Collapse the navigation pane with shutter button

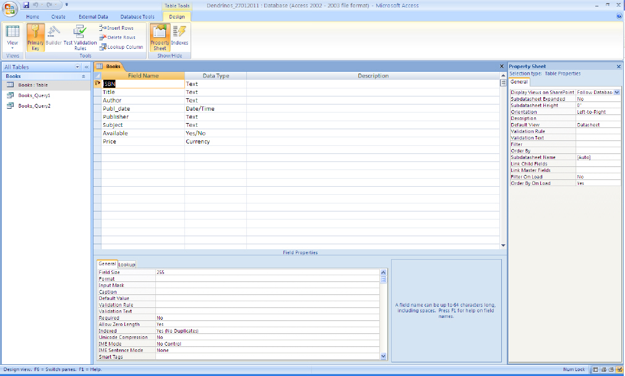click(87, 67)
